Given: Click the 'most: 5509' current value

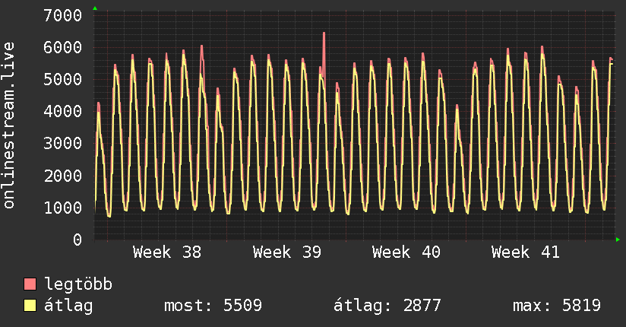Looking at the screenshot, I should 213,306.
